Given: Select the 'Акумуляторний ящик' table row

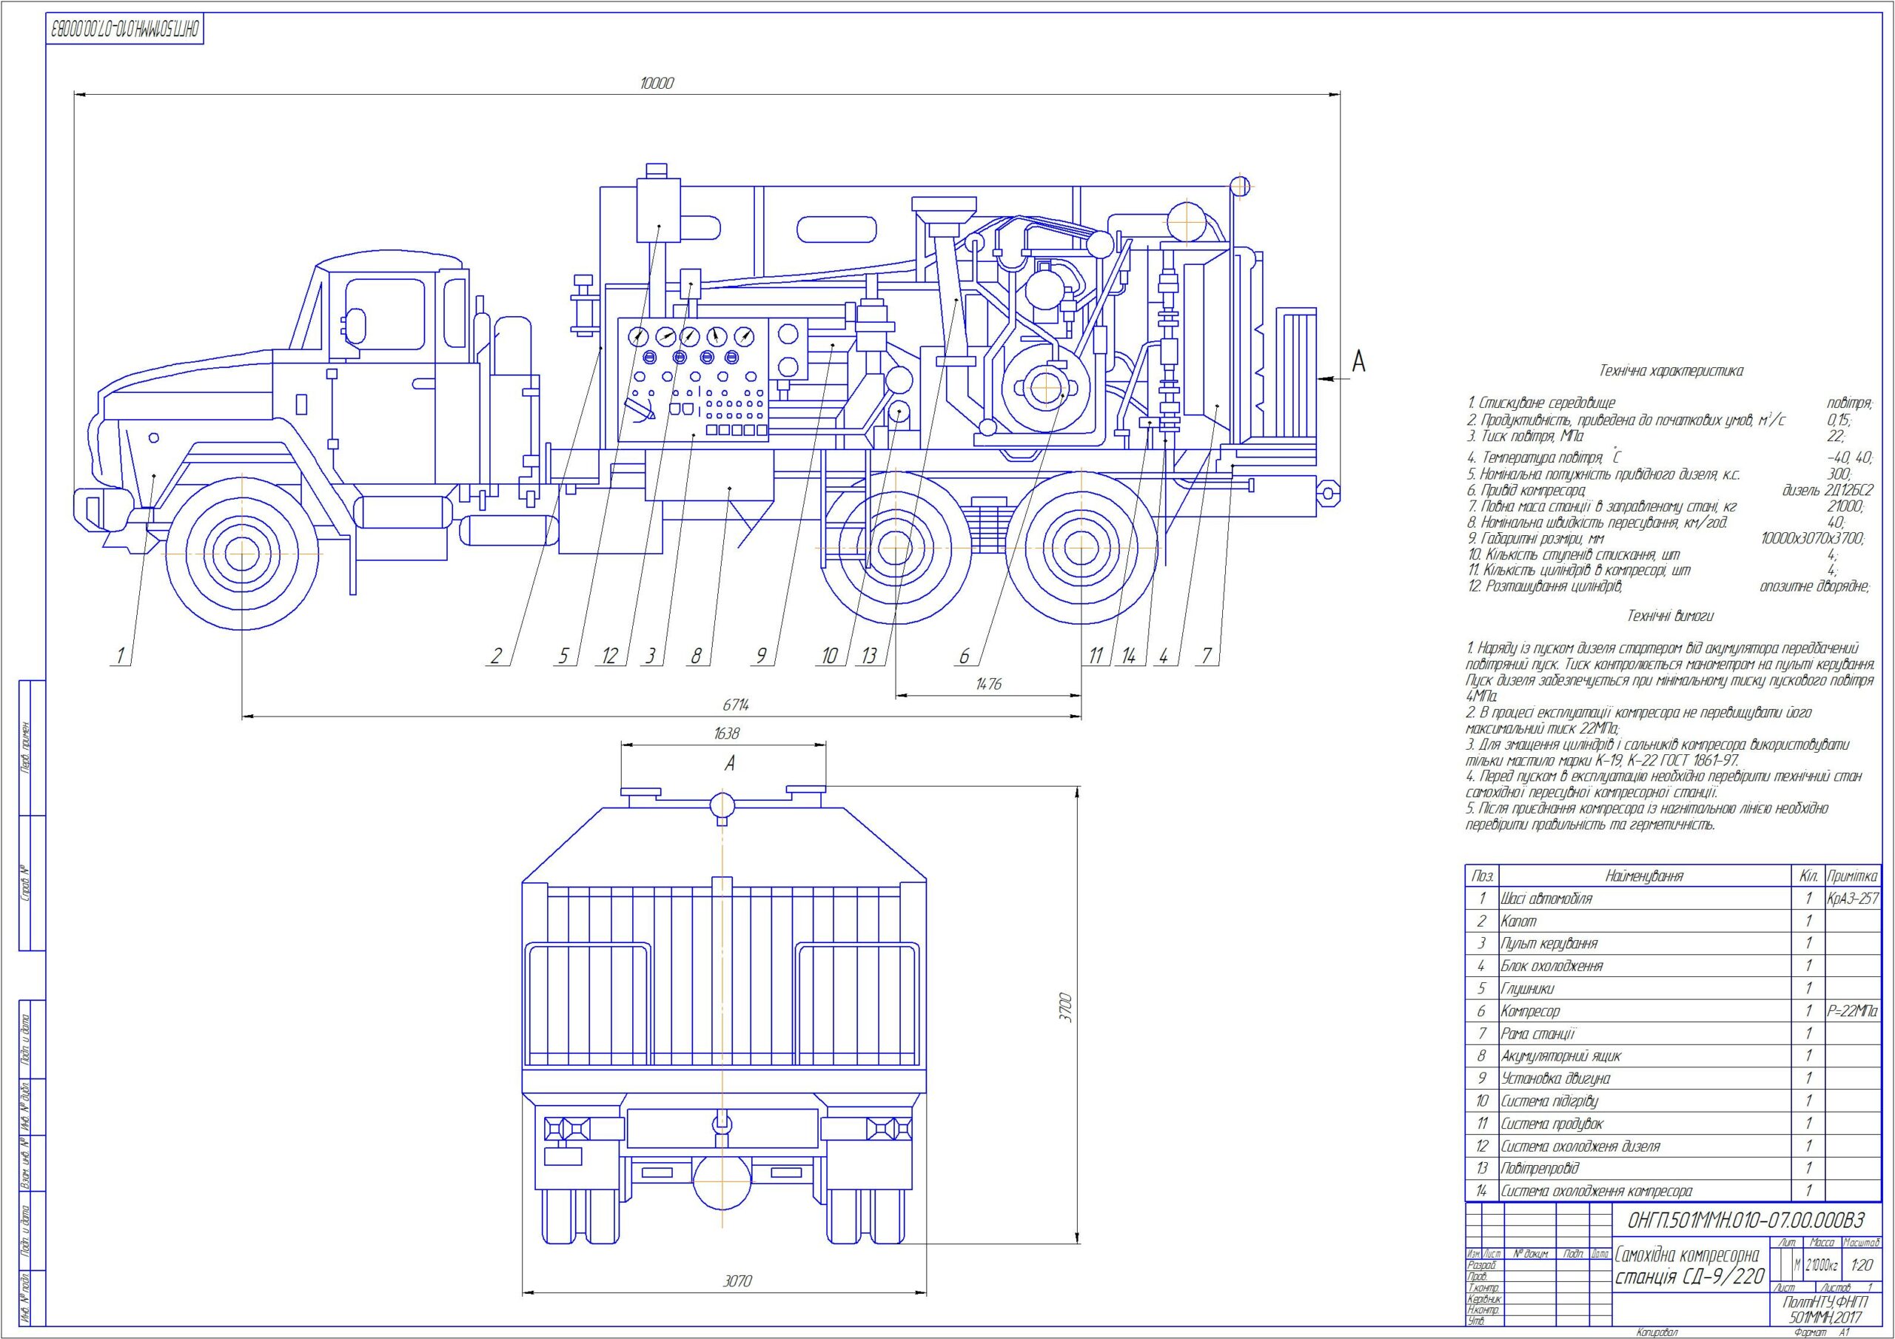Looking at the screenshot, I should (1672, 1057).
